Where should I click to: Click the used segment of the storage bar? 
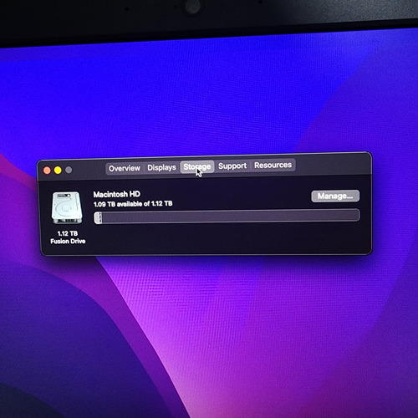point(98,217)
